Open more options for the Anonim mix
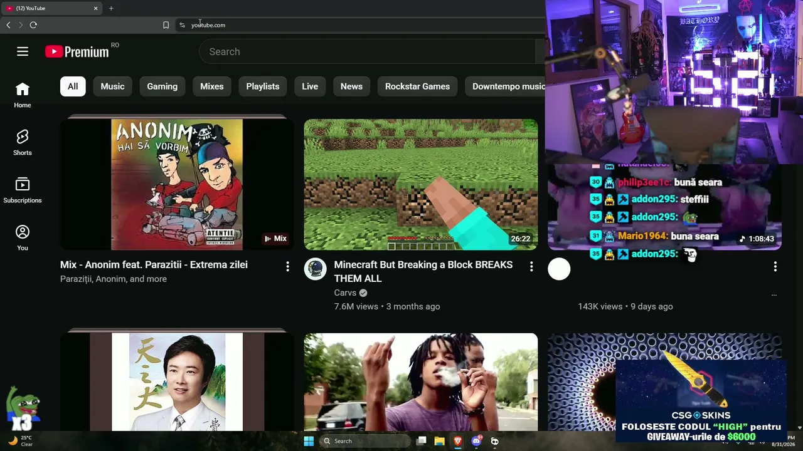This screenshot has height=451, width=803. tap(287, 266)
